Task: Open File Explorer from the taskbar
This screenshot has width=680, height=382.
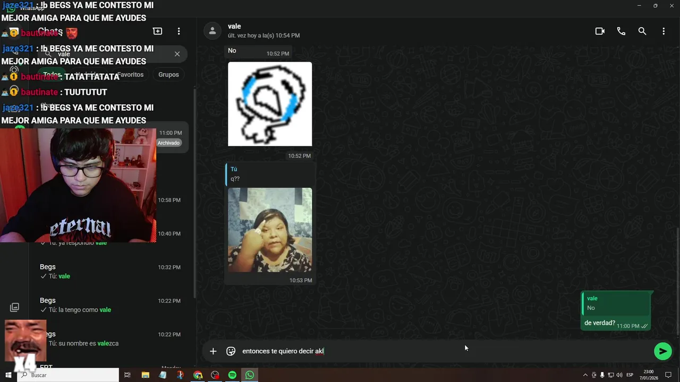Action: point(146,375)
